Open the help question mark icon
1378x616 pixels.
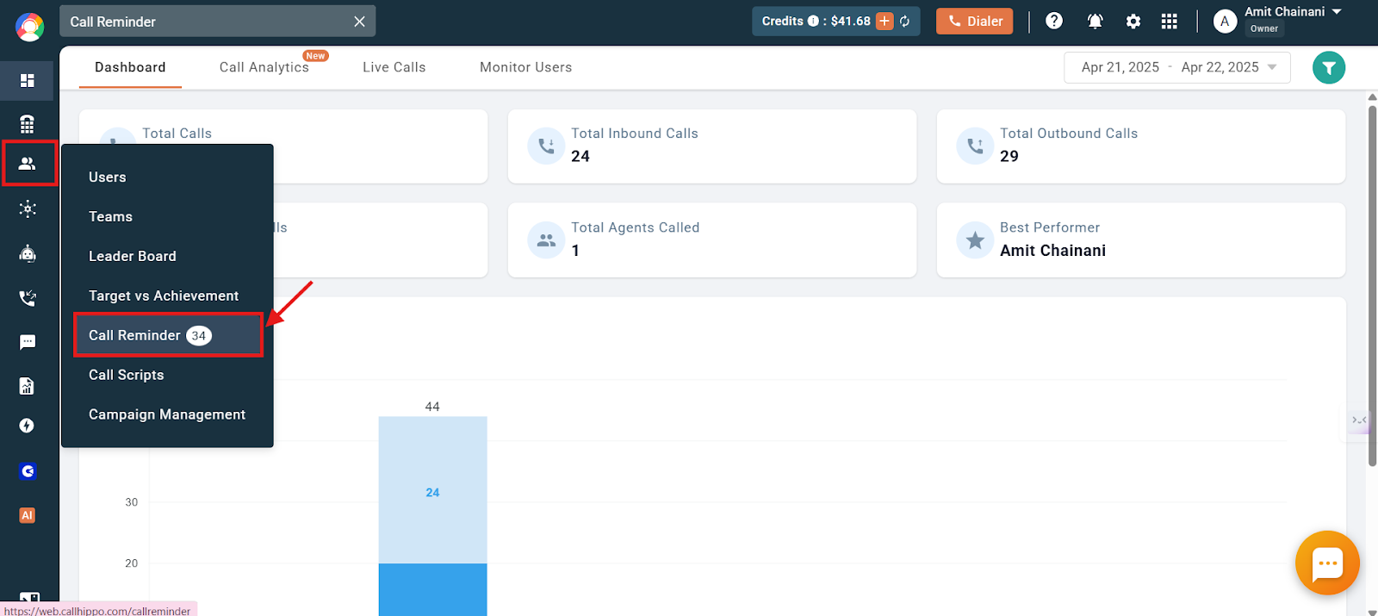(x=1054, y=21)
